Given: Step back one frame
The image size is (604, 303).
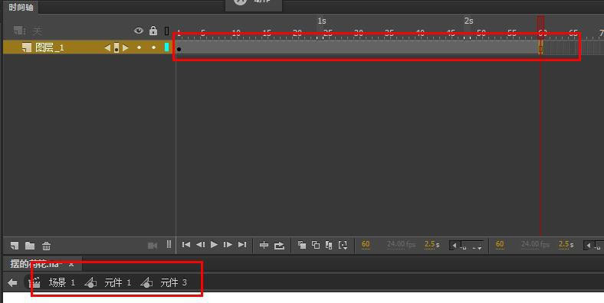Looking at the screenshot, I should click(200, 245).
